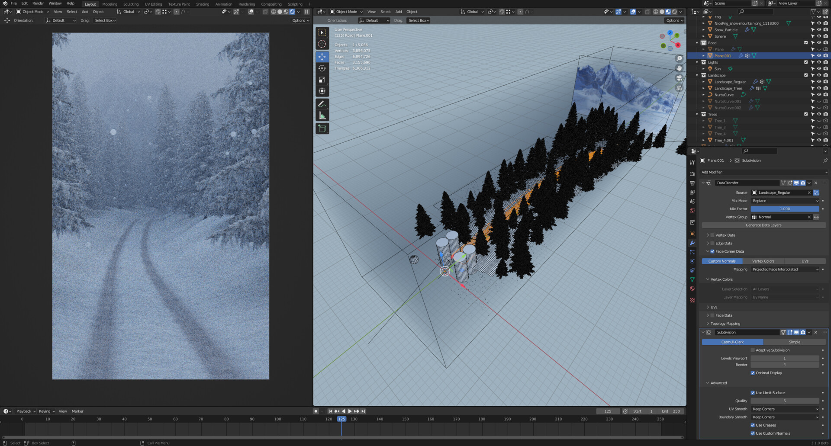The width and height of the screenshot is (831, 446).
Task: Enable the Vertex Data checkbox
Action: [712, 235]
